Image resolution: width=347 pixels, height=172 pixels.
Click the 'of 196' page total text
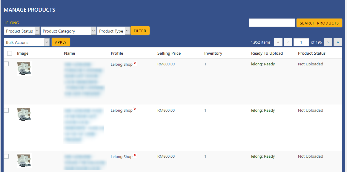[x=317, y=42]
